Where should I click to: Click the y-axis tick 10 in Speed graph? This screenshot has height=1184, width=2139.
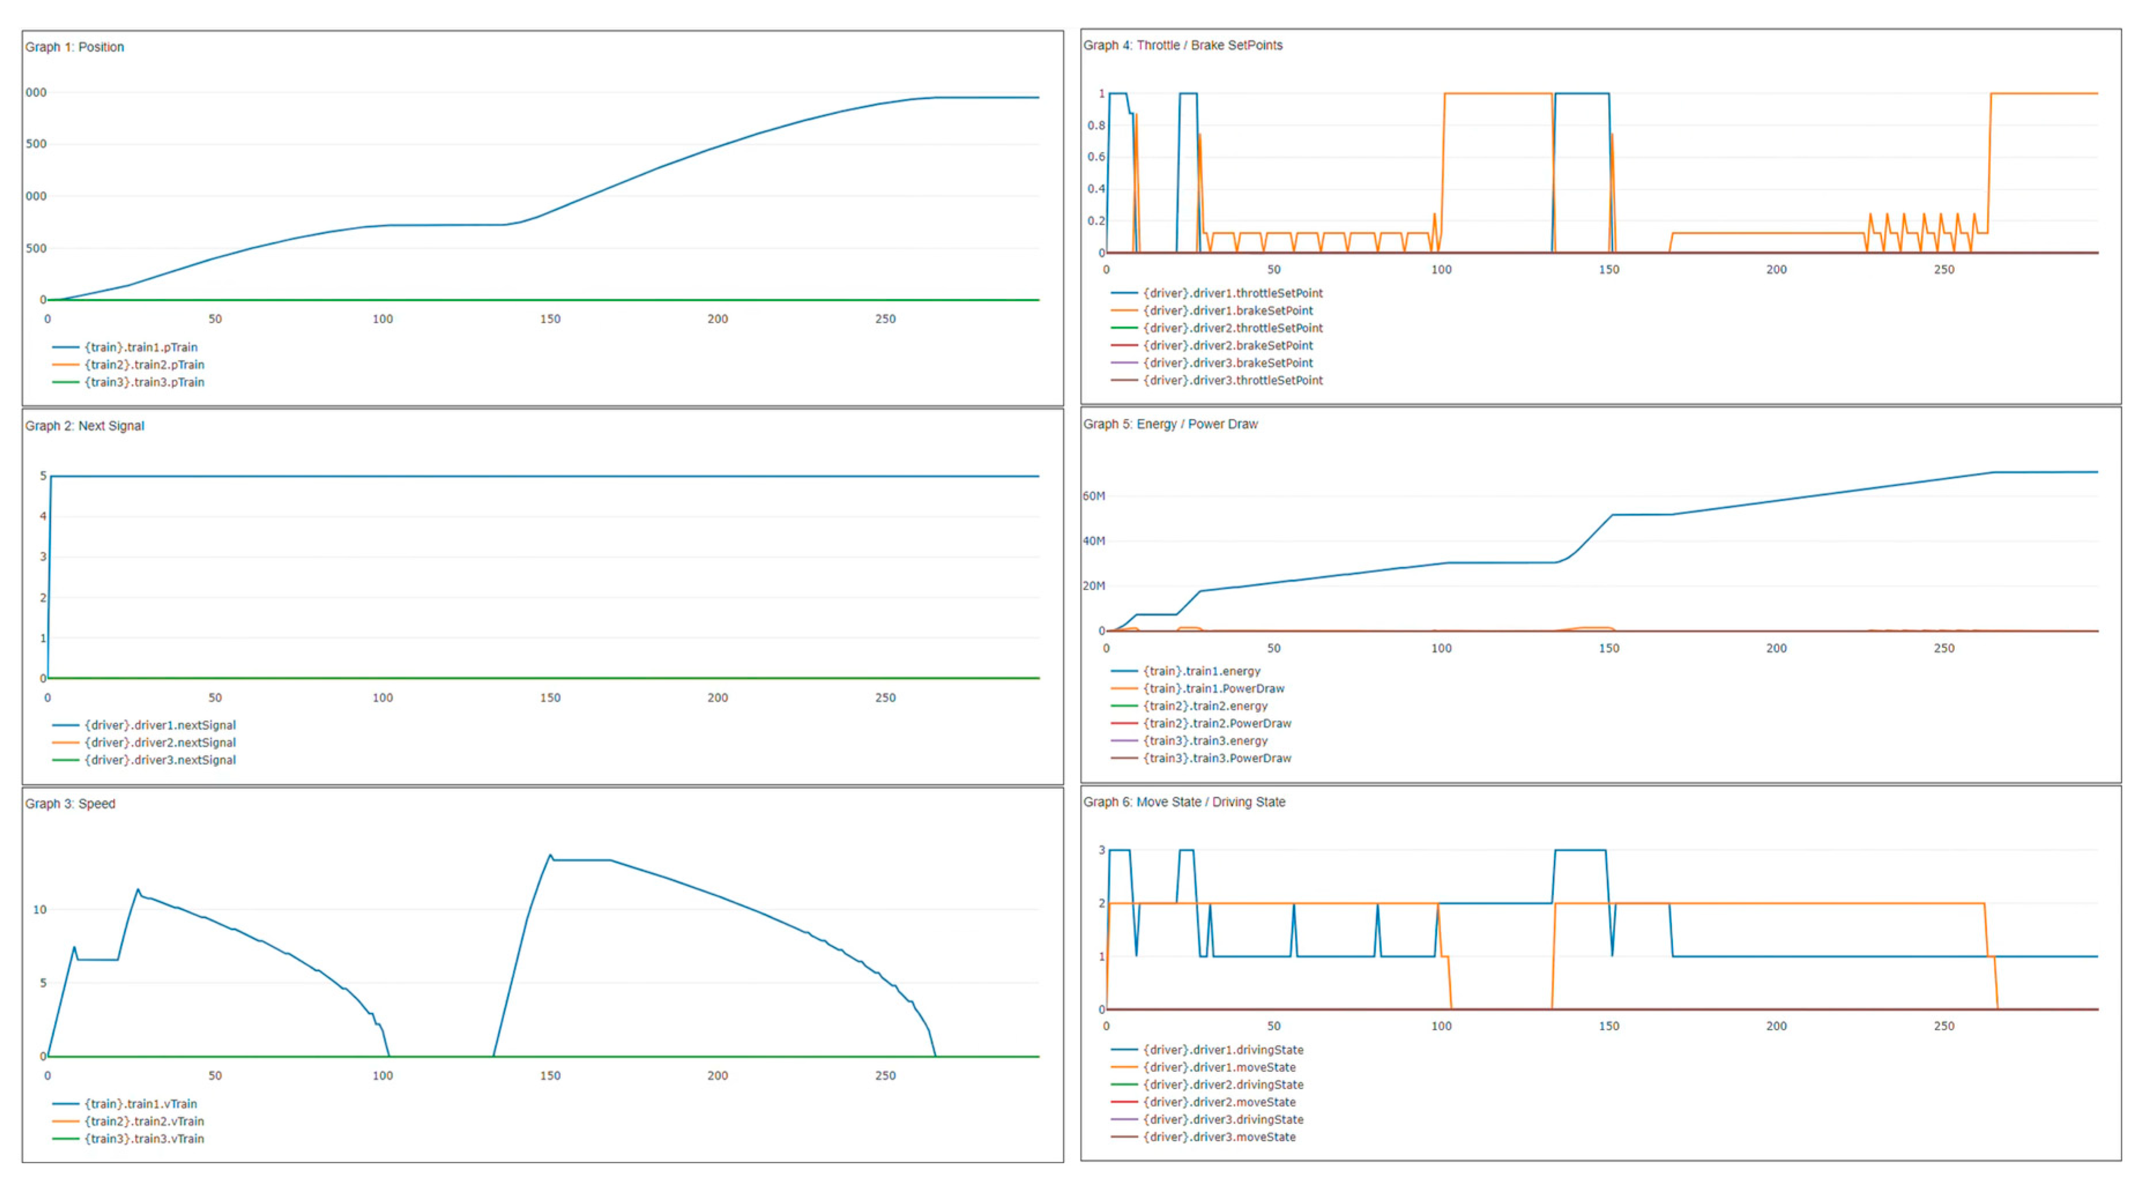click(x=39, y=909)
